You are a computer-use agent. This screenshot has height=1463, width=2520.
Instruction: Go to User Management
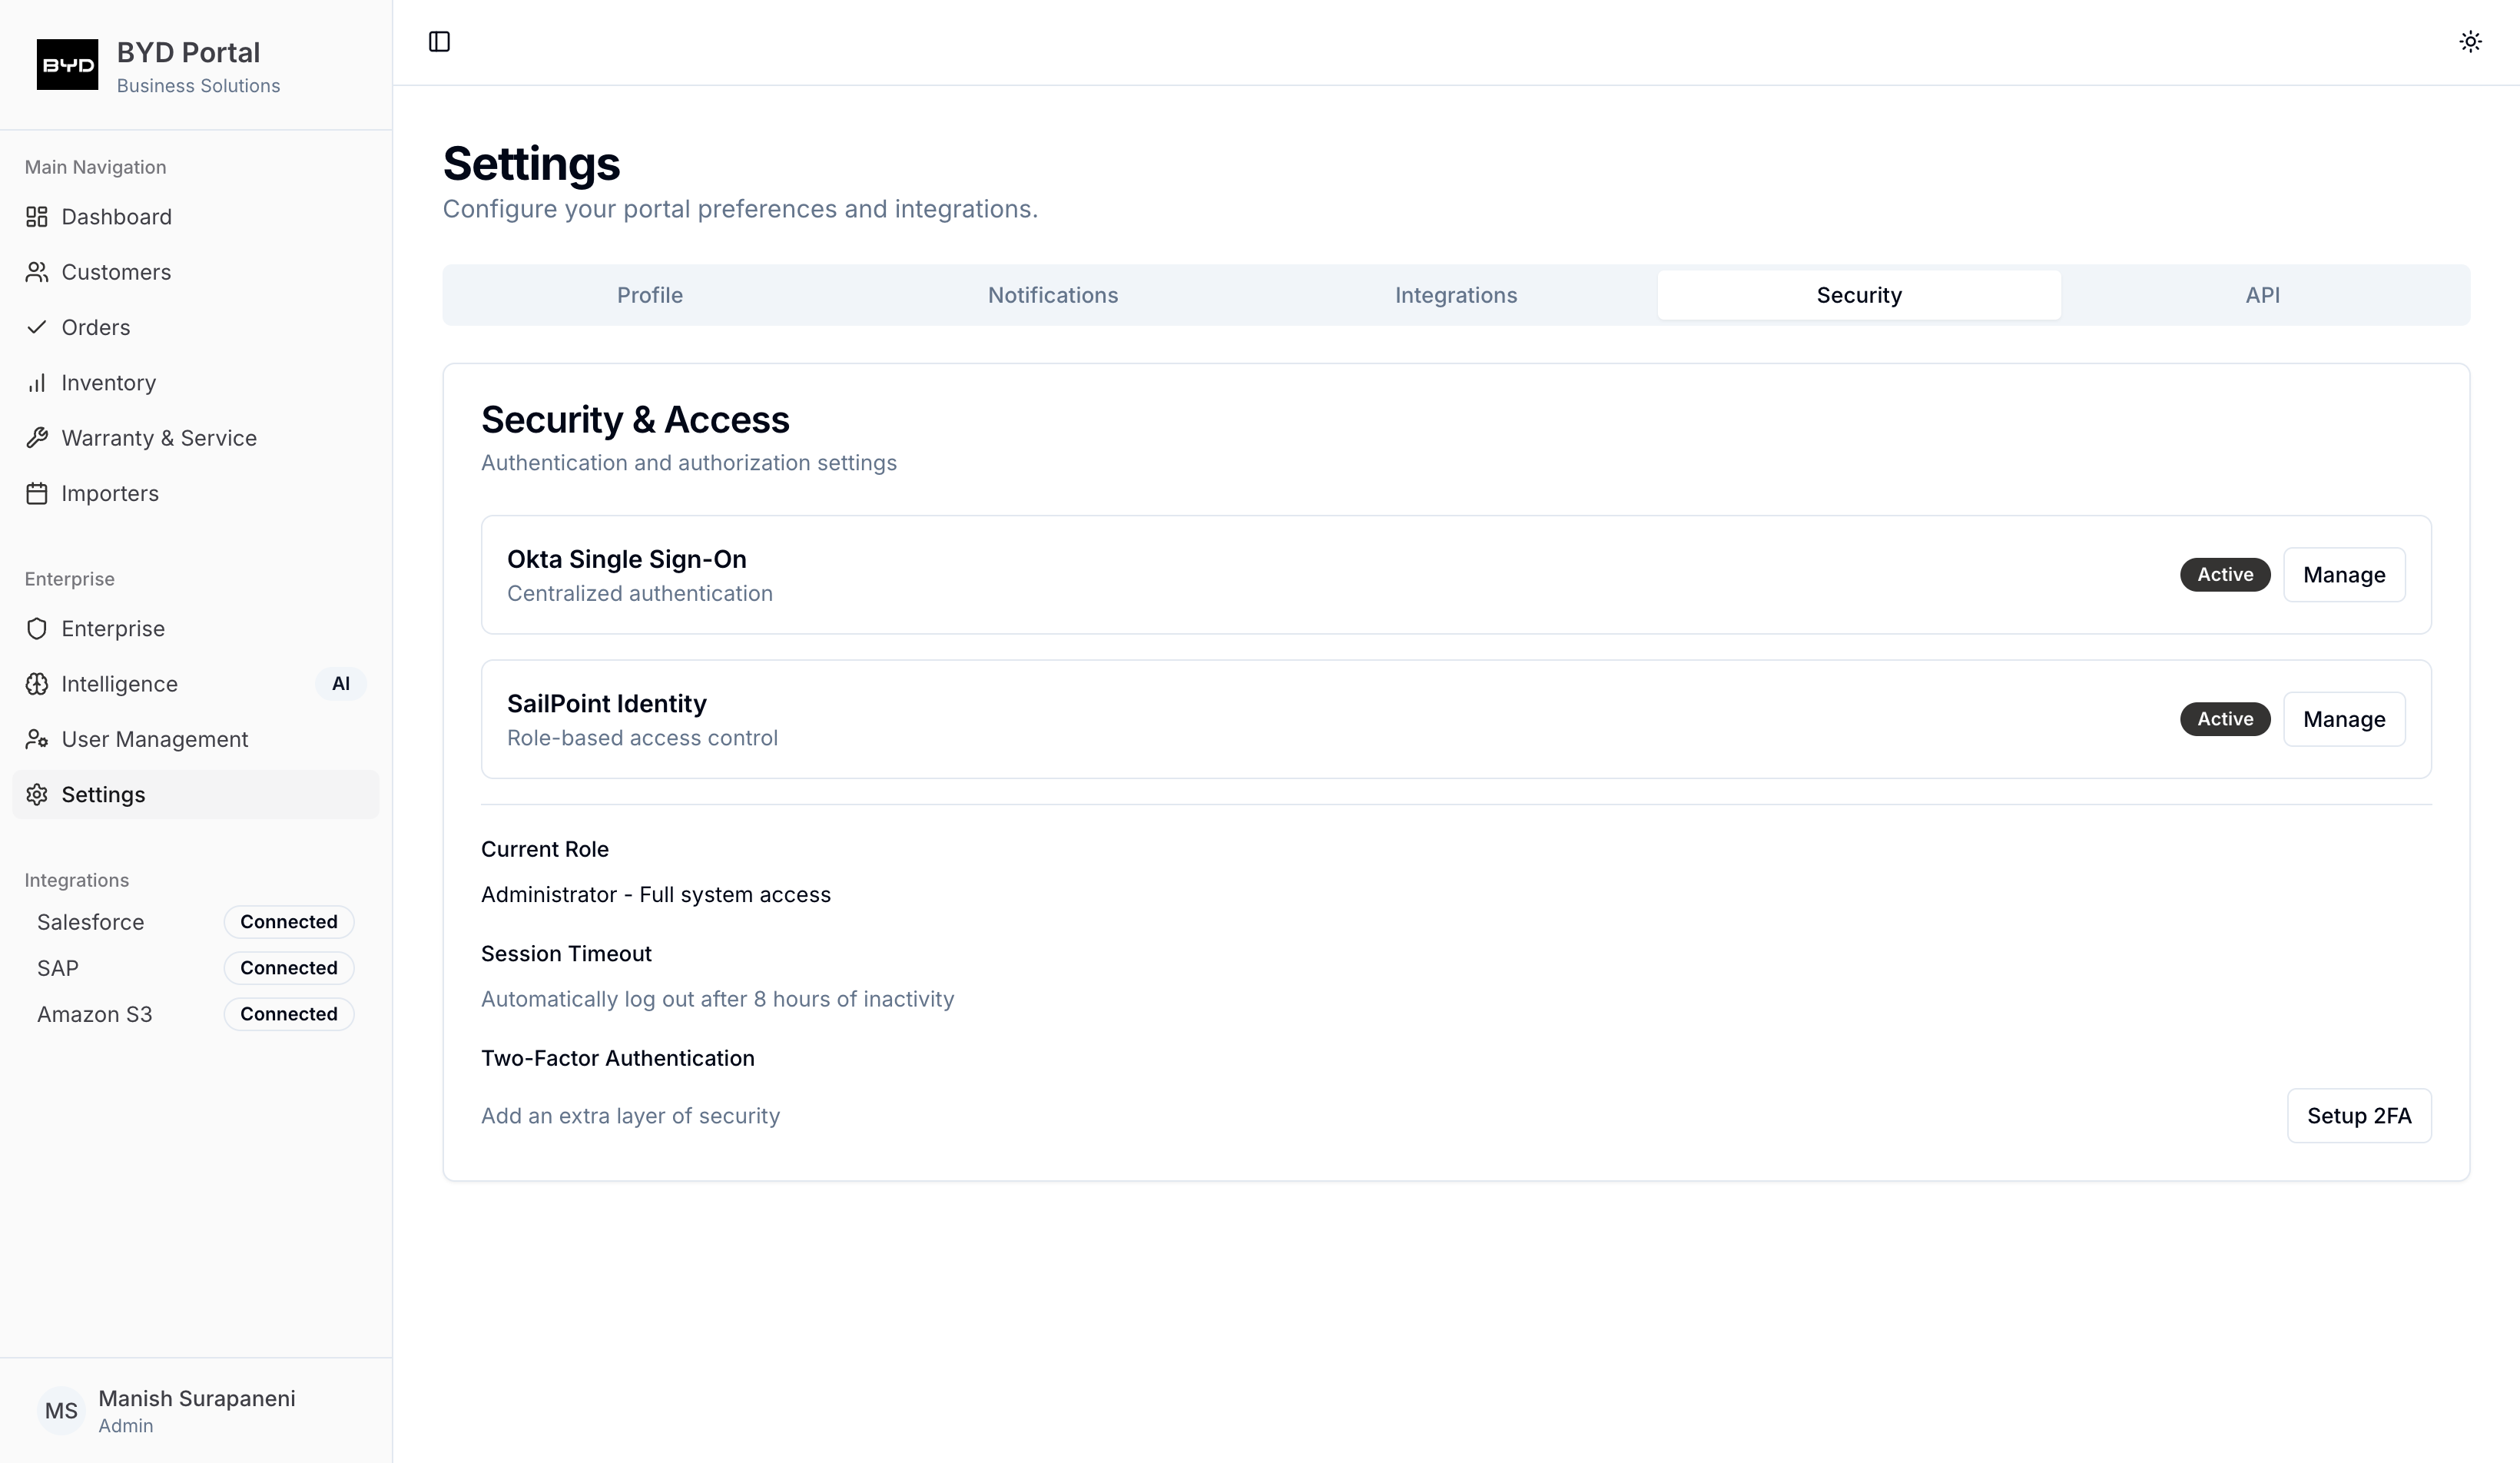pos(196,739)
